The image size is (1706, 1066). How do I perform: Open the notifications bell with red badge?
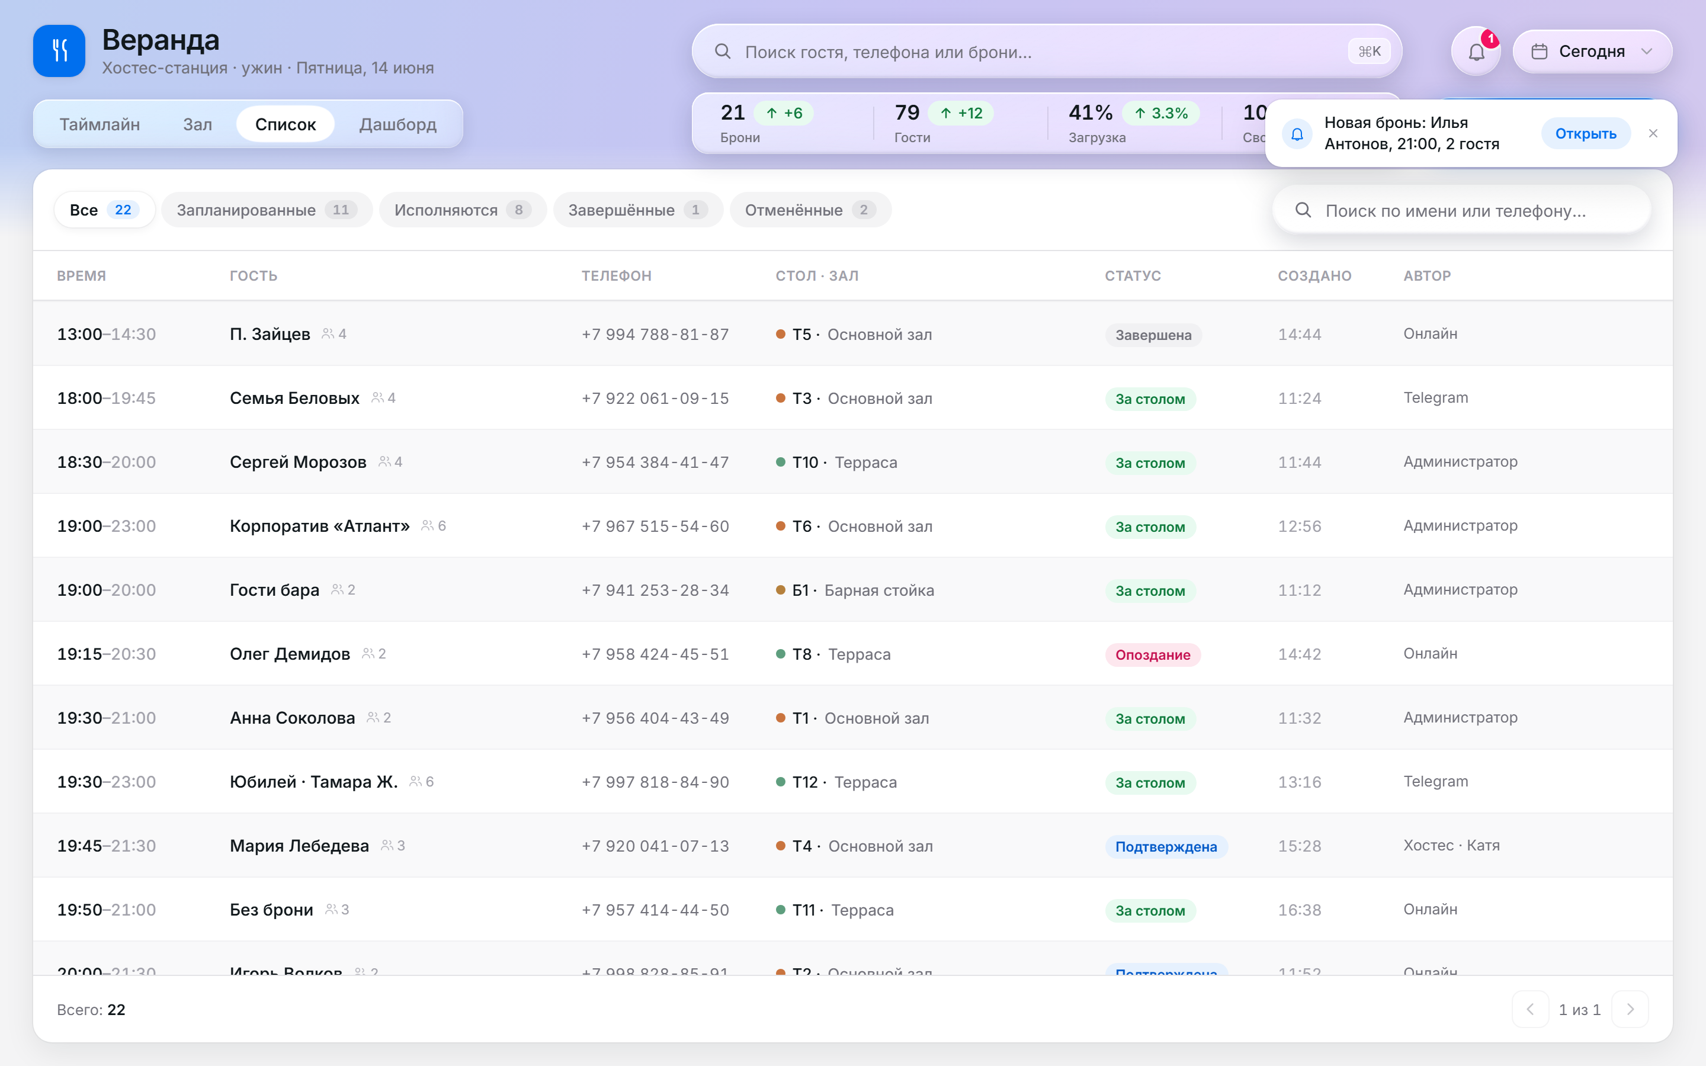click(x=1476, y=52)
